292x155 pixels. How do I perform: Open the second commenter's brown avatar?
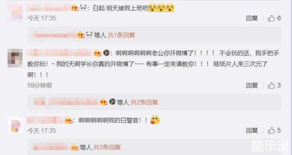coord(15,58)
